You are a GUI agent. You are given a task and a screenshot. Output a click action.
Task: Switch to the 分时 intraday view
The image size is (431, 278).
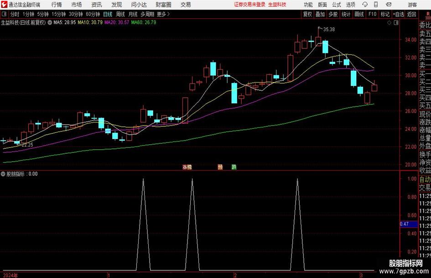click(x=15, y=14)
